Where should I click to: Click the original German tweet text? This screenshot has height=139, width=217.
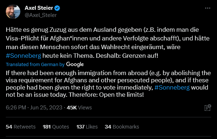point(108,43)
